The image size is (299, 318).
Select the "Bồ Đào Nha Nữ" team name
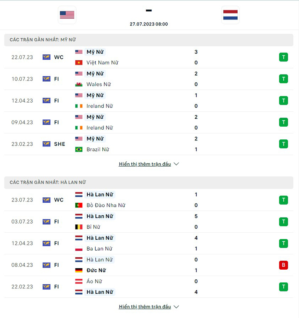click(x=106, y=205)
